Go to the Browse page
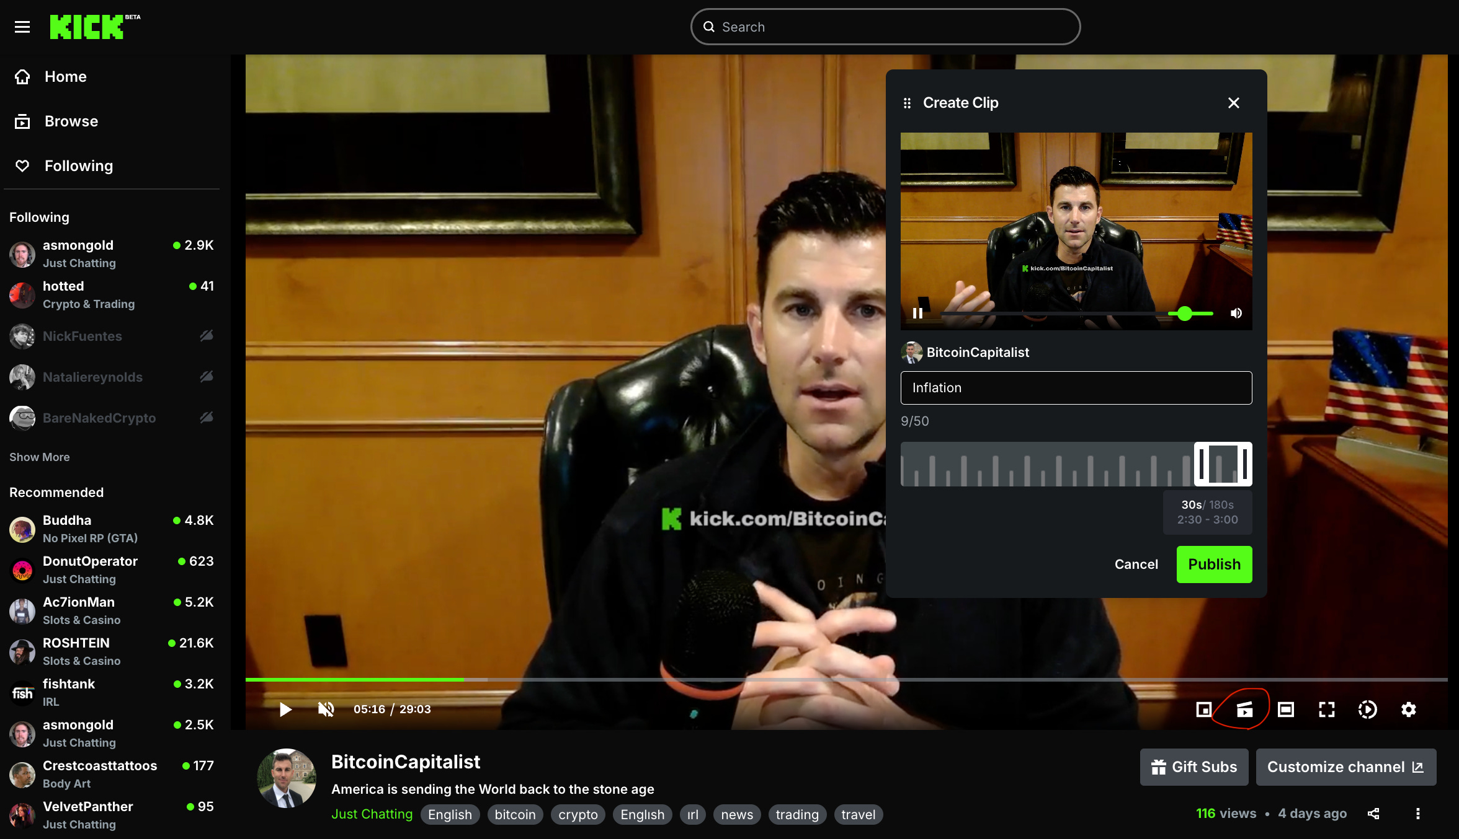This screenshot has height=839, width=1459. [x=71, y=121]
